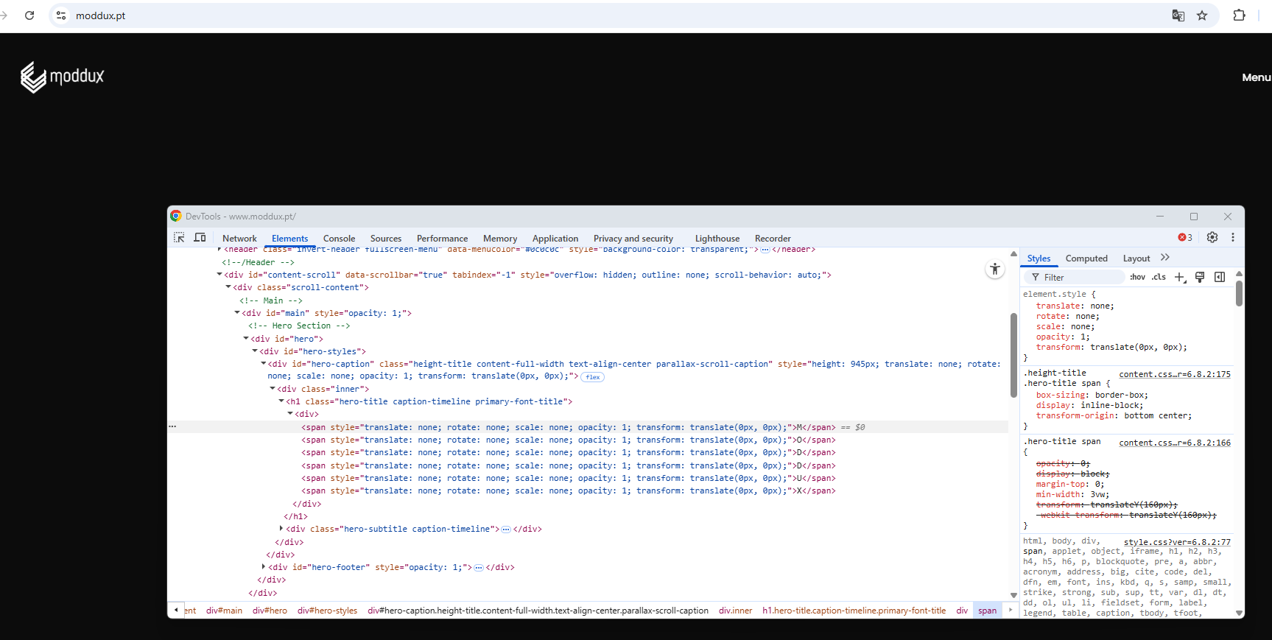Click the site information icon in address bar
1272x640 pixels.
pyautogui.click(x=61, y=15)
